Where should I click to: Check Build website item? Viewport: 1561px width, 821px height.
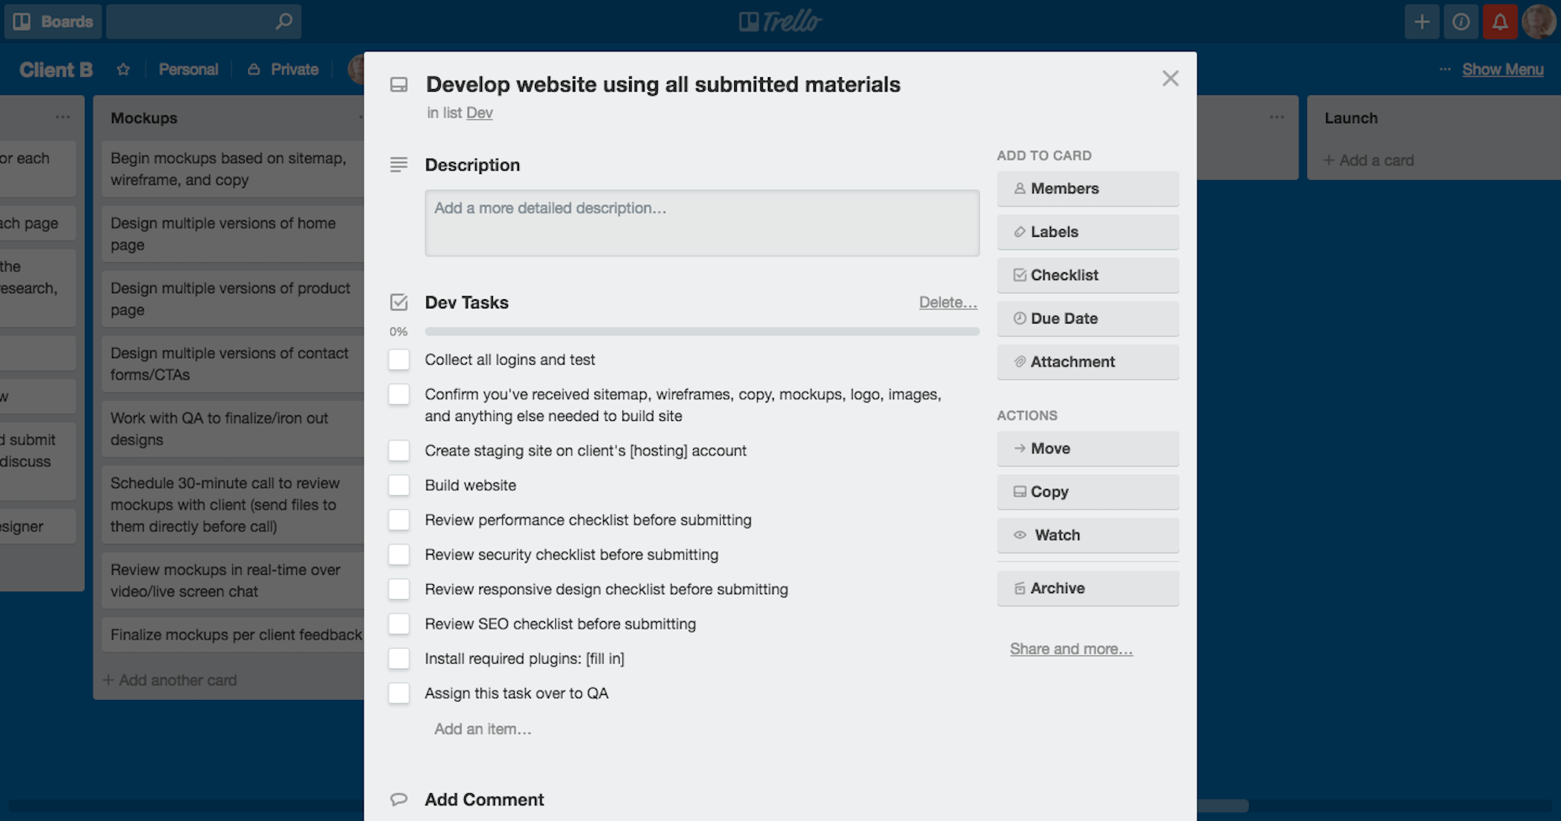pyautogui.click(x=399, y=485)
